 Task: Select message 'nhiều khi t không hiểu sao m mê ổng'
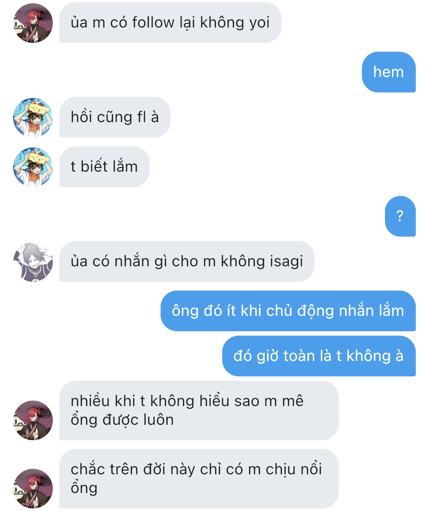click(x=199, y=410)
